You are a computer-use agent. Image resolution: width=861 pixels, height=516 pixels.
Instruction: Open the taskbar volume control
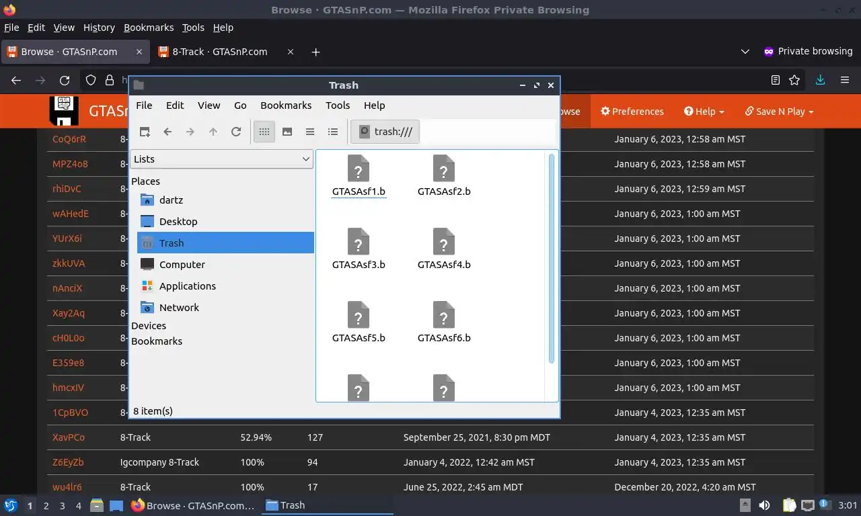click(x=764, y=505)
